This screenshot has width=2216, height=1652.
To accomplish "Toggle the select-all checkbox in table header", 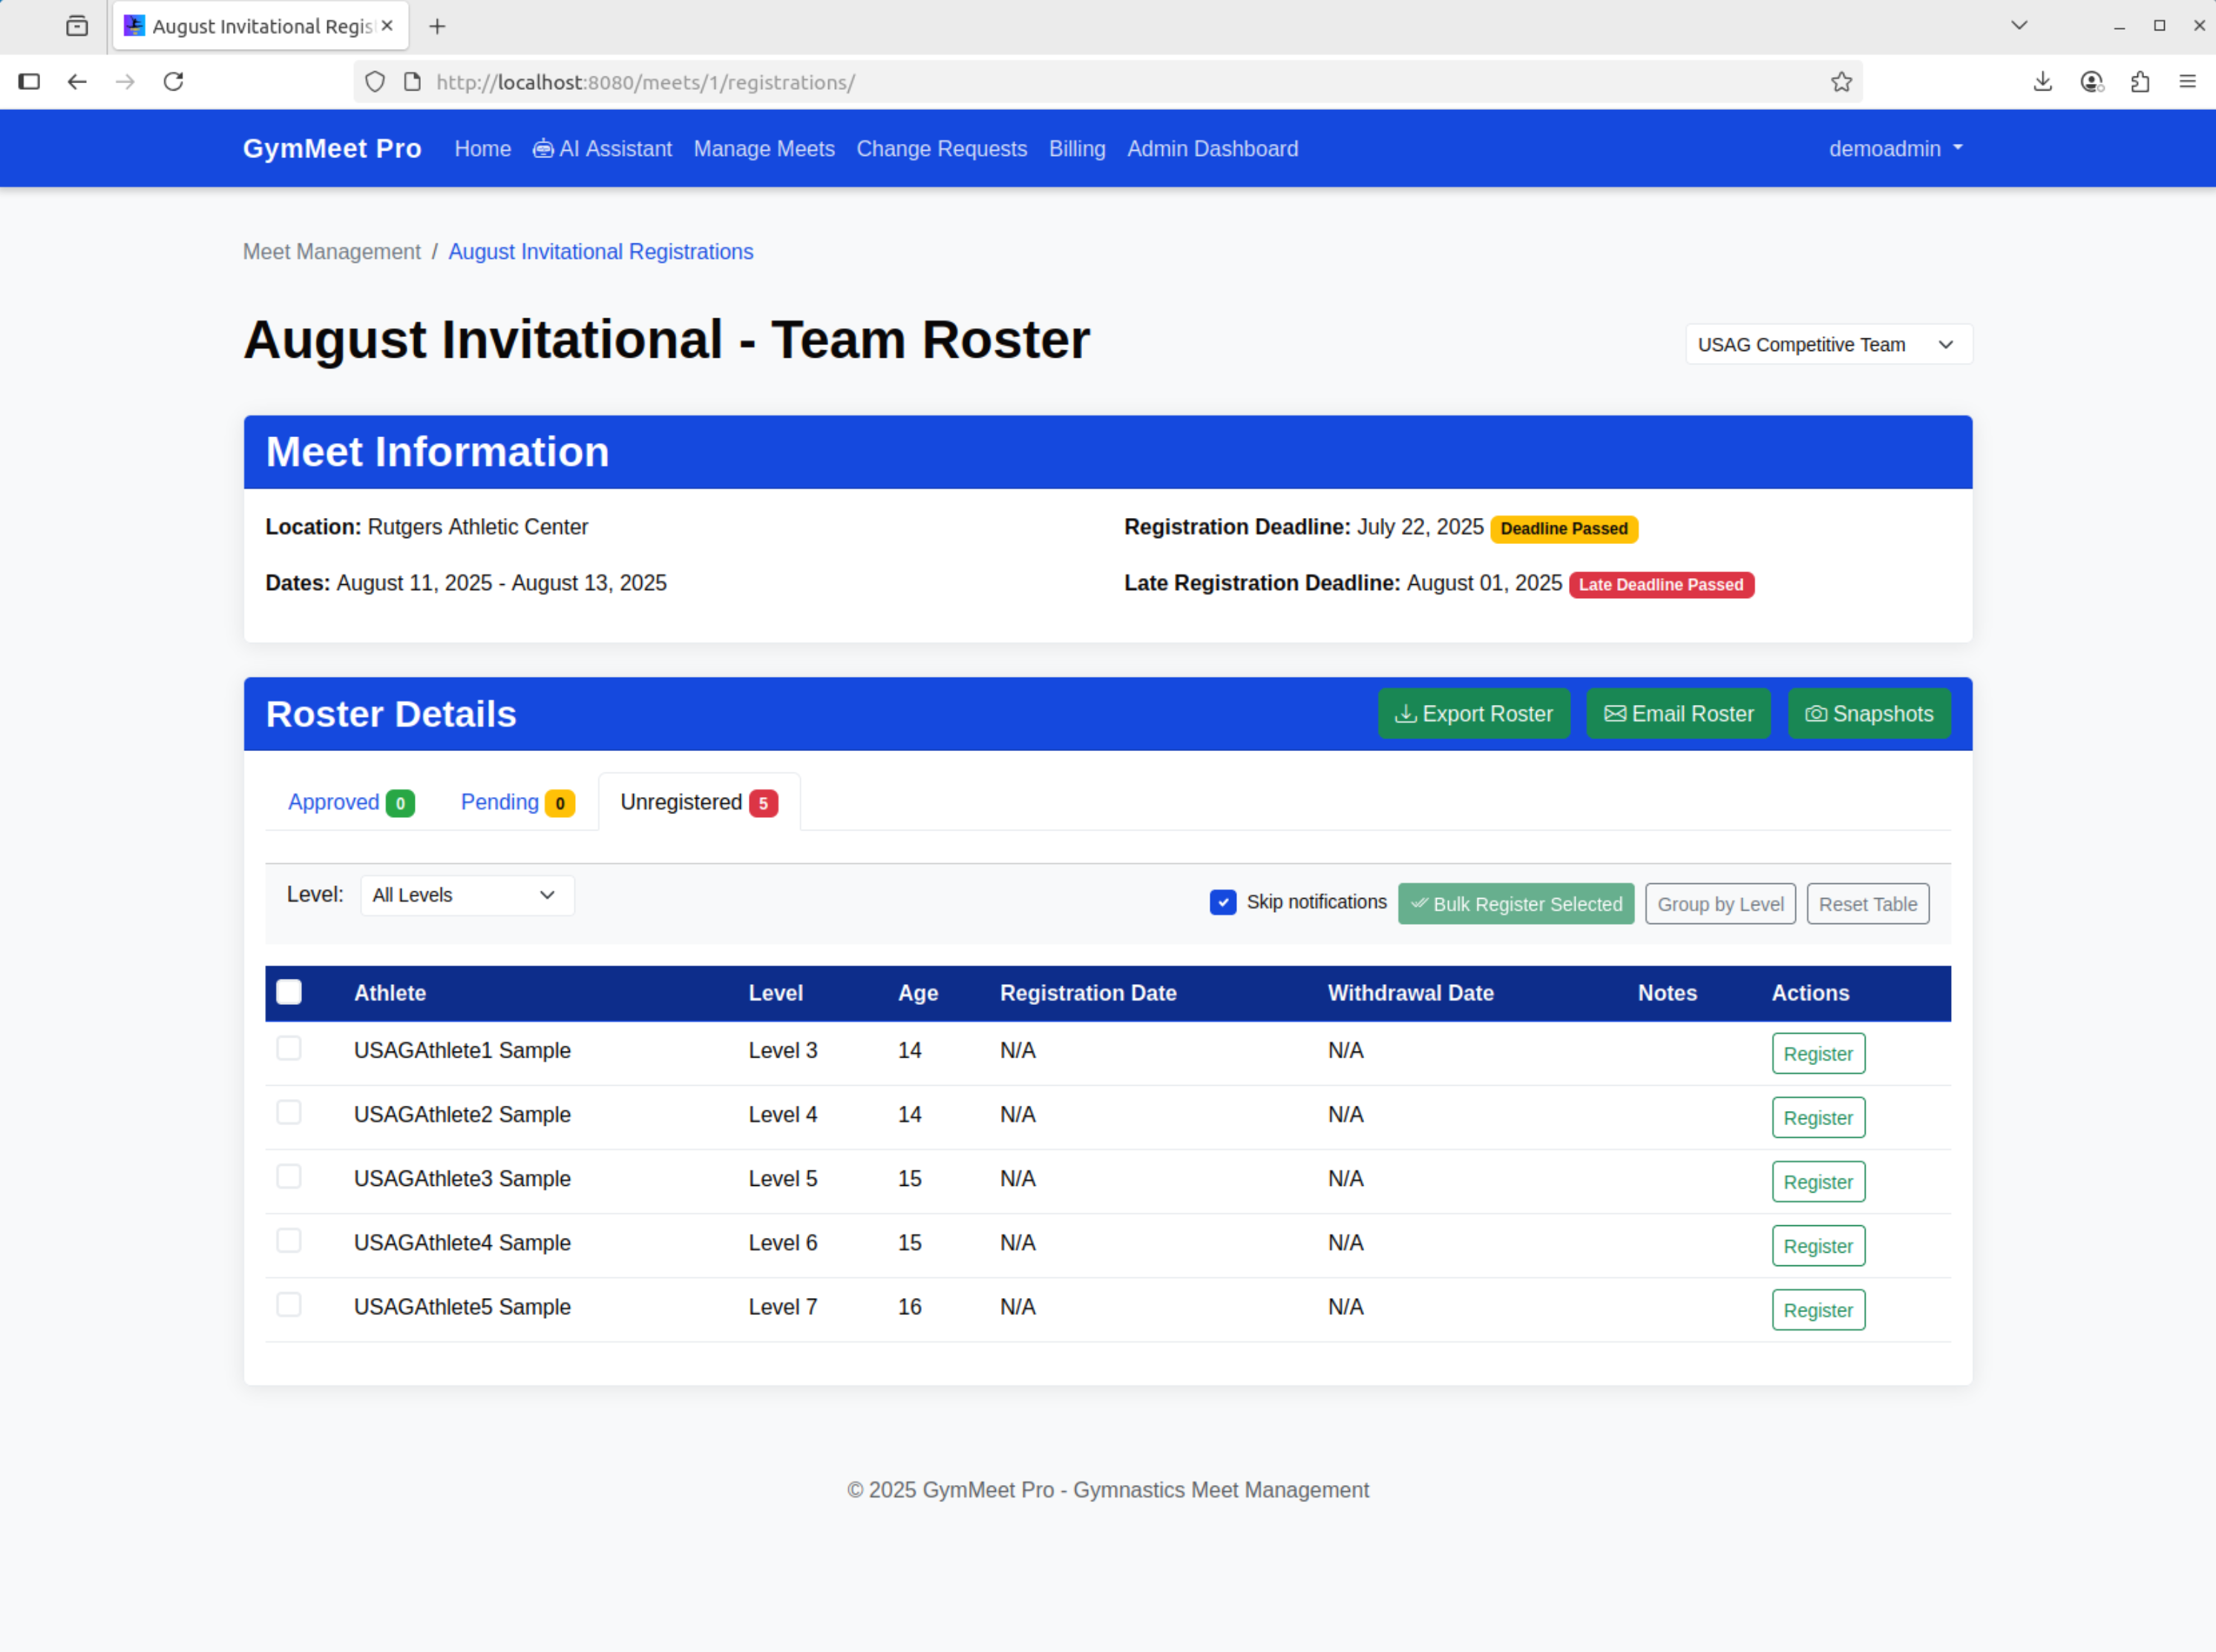I will 289,992.
